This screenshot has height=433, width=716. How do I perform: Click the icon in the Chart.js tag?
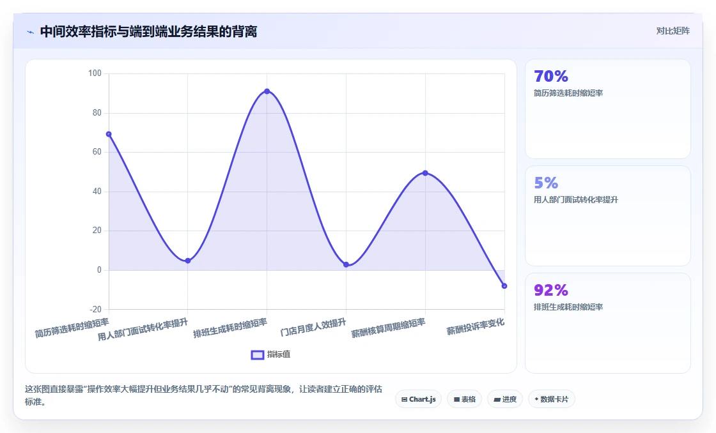pos(404,400)
